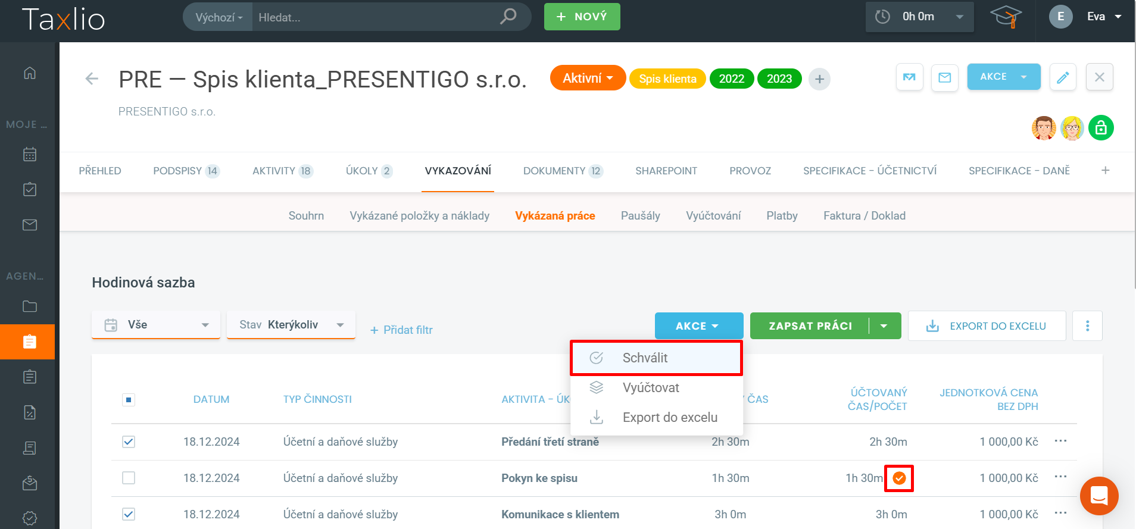
Task: Click the blue mail-forward icon button
Action: [x=909, y=77]
